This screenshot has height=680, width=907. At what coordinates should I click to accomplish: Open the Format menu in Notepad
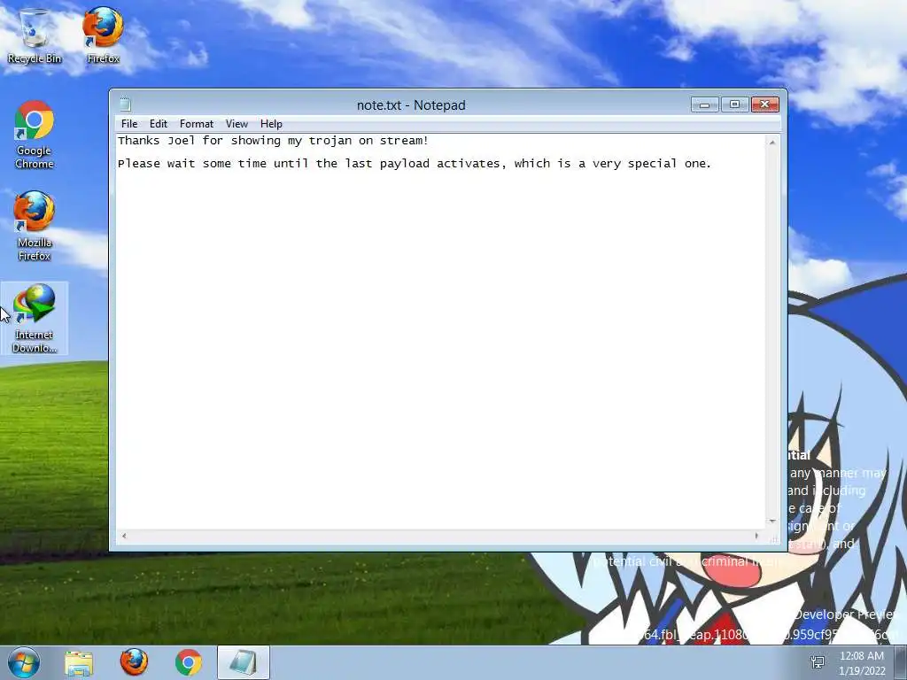click(196, 124)
